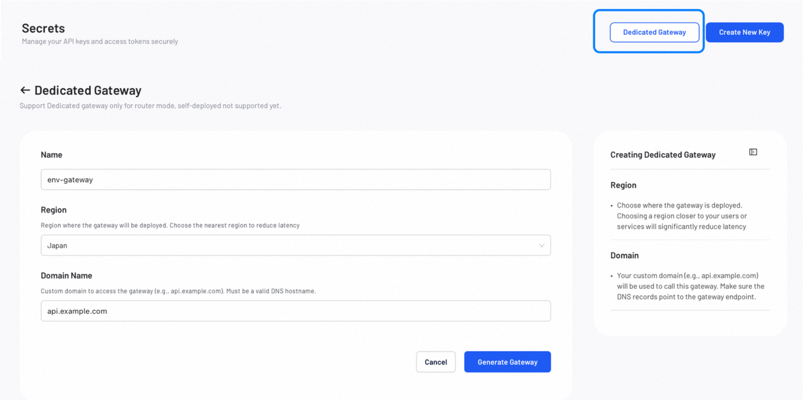Open the Region dropdown showing Japan
804x400 pixels.
(x=296, y=246)
